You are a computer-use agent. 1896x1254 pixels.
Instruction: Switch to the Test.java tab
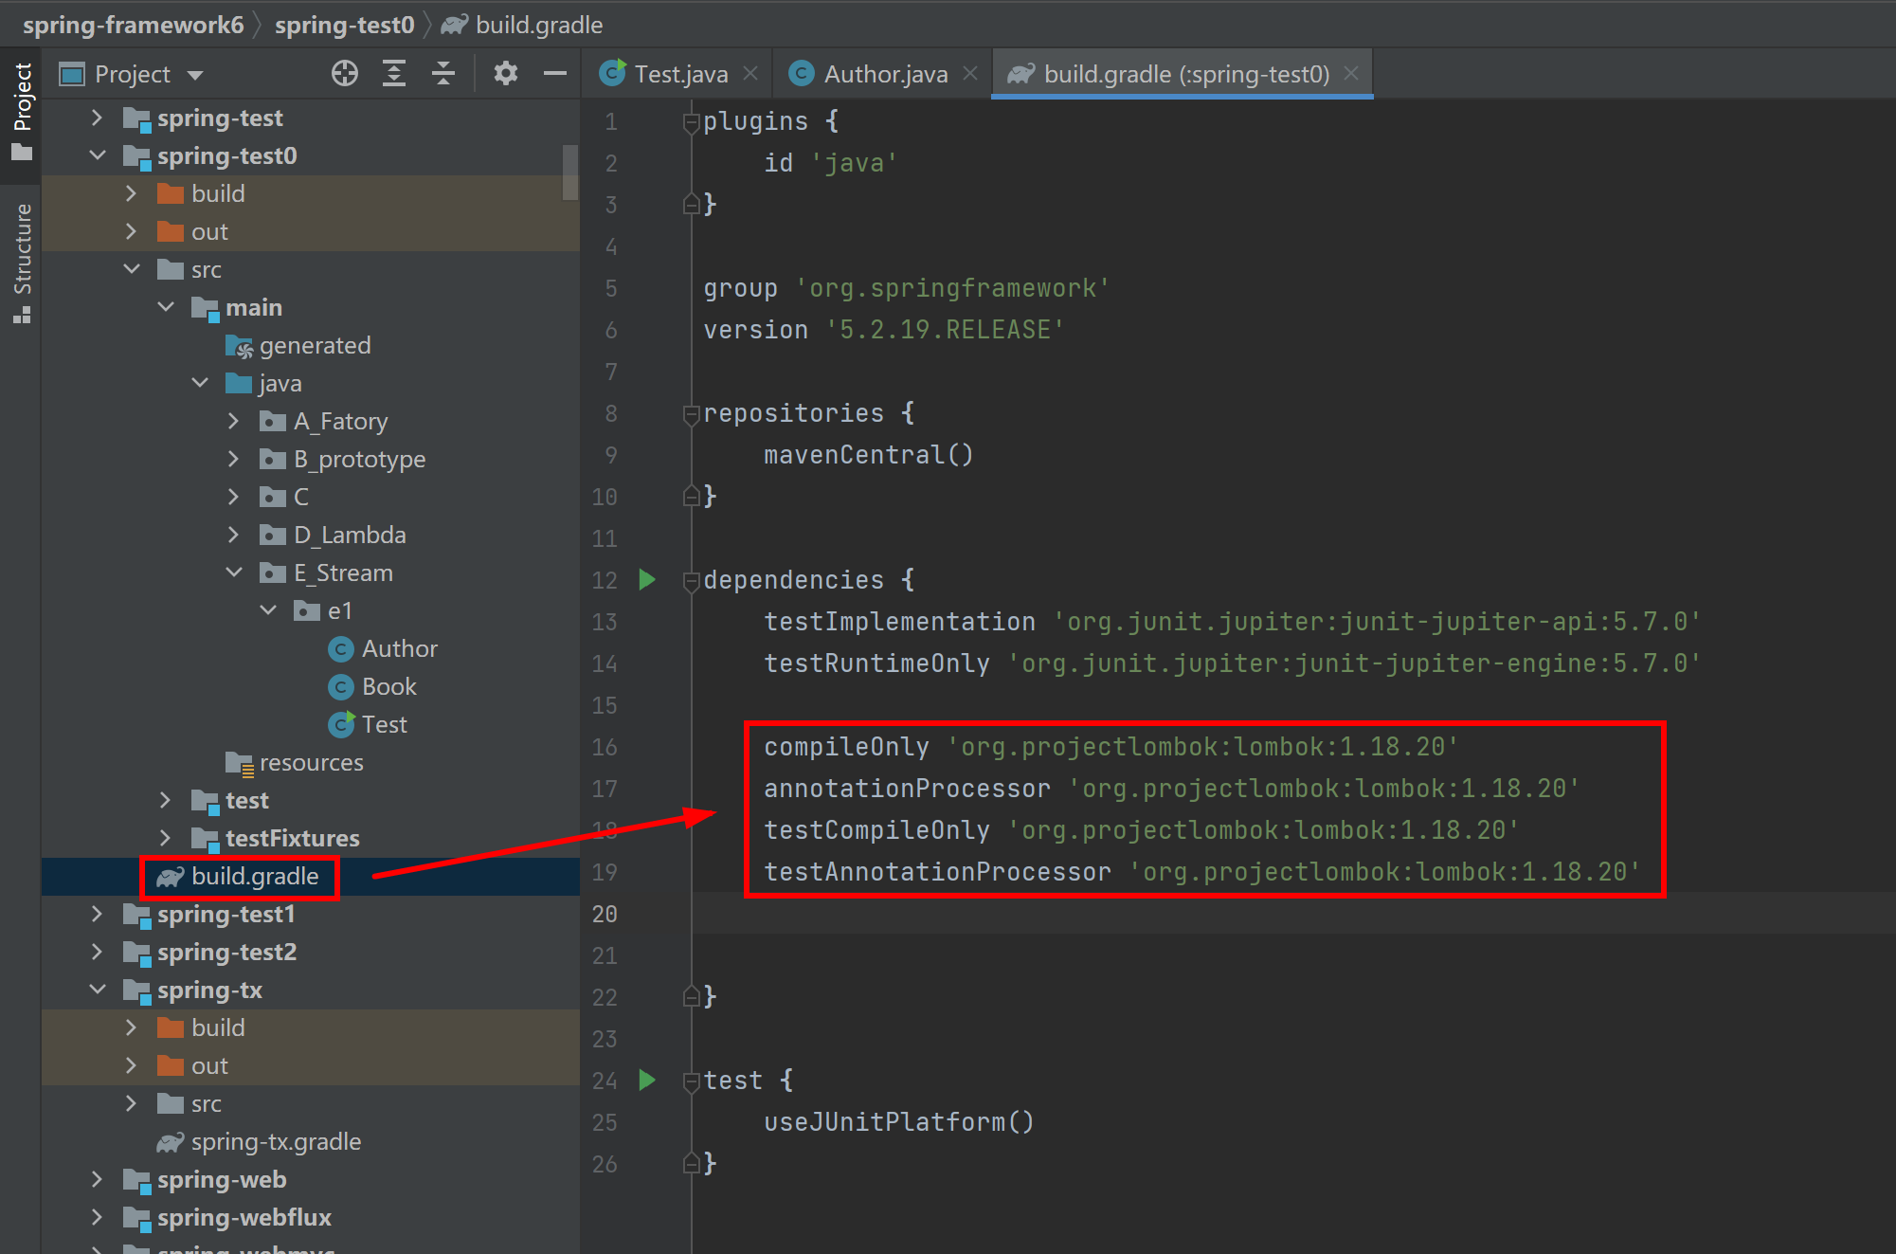click(680, 74)
